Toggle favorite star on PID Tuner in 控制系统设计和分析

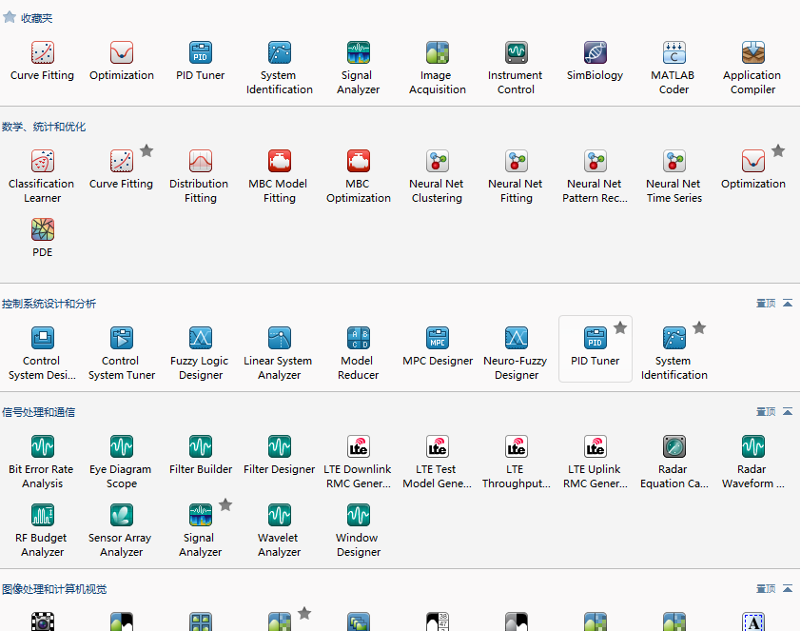[x=620, y=327]
